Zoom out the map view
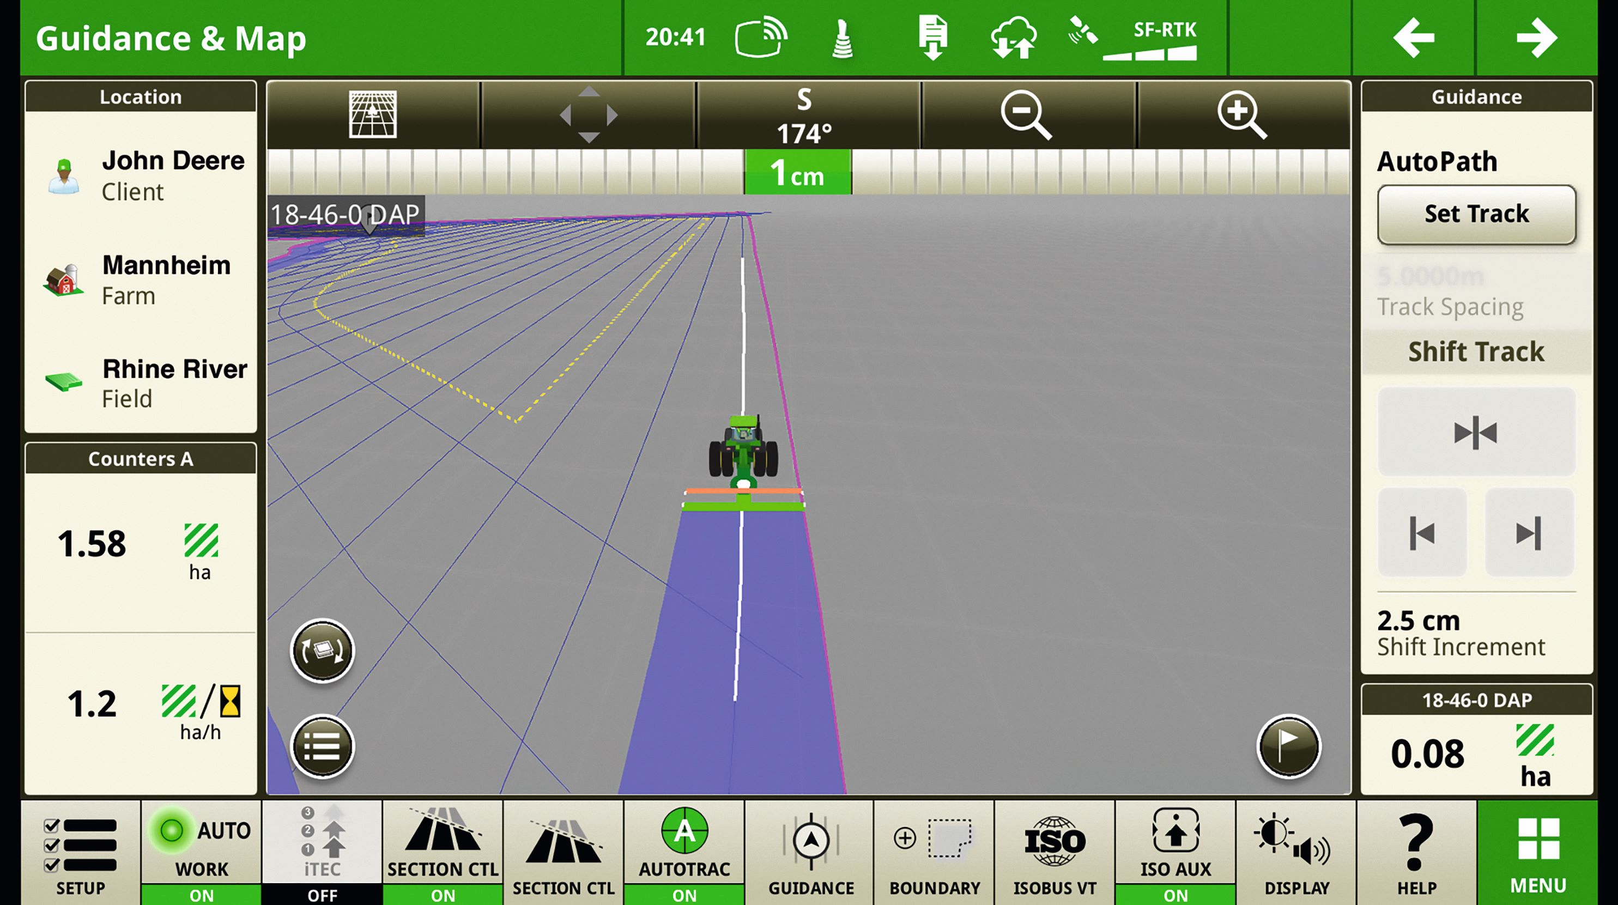This screenshot has height=905, width=1618. coord(1026,115)
